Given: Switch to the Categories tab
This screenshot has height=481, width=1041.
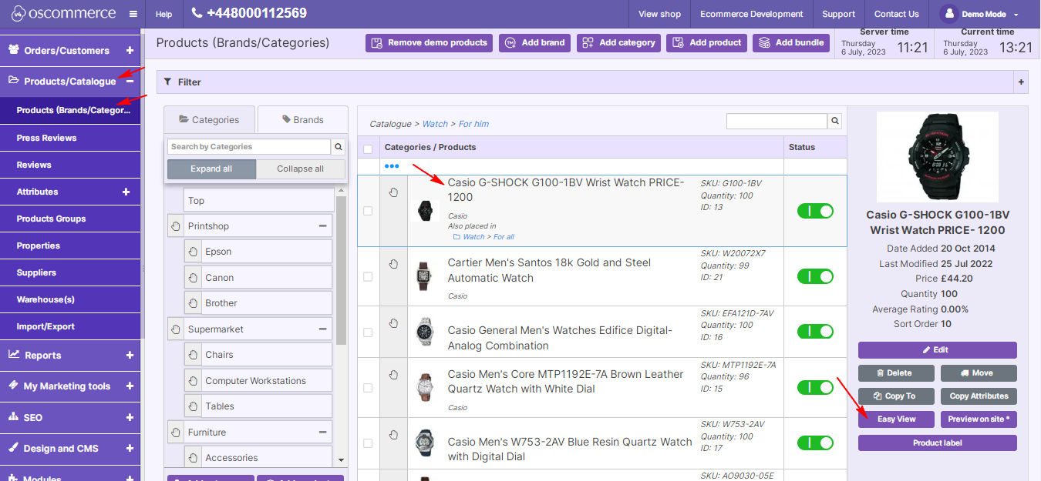Looking at the screenshot, I should [x=209, y=120].
